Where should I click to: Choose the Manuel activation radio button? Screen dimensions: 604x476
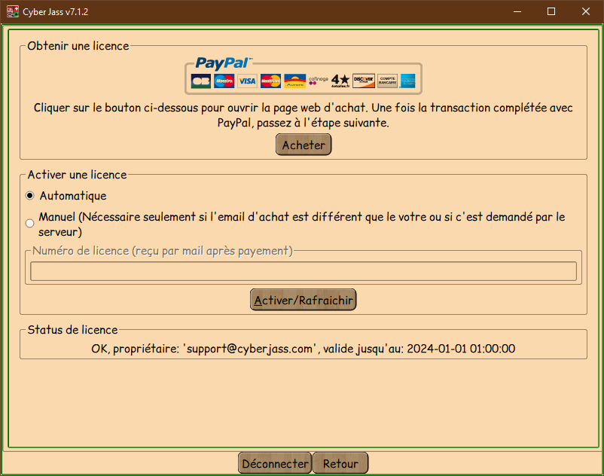click(x=29, y=224)
